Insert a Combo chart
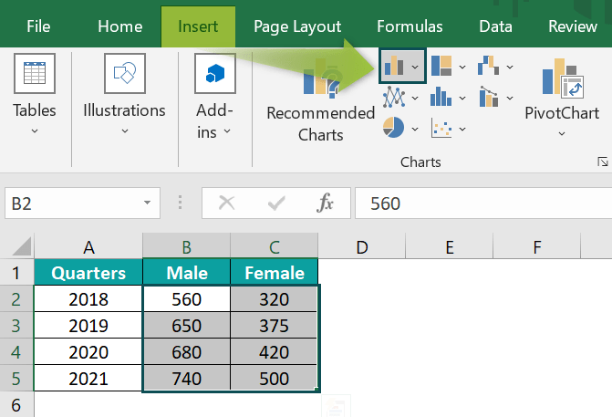Image resolution: width=612 pixels, height=417 pixels. tap(488, 97)
